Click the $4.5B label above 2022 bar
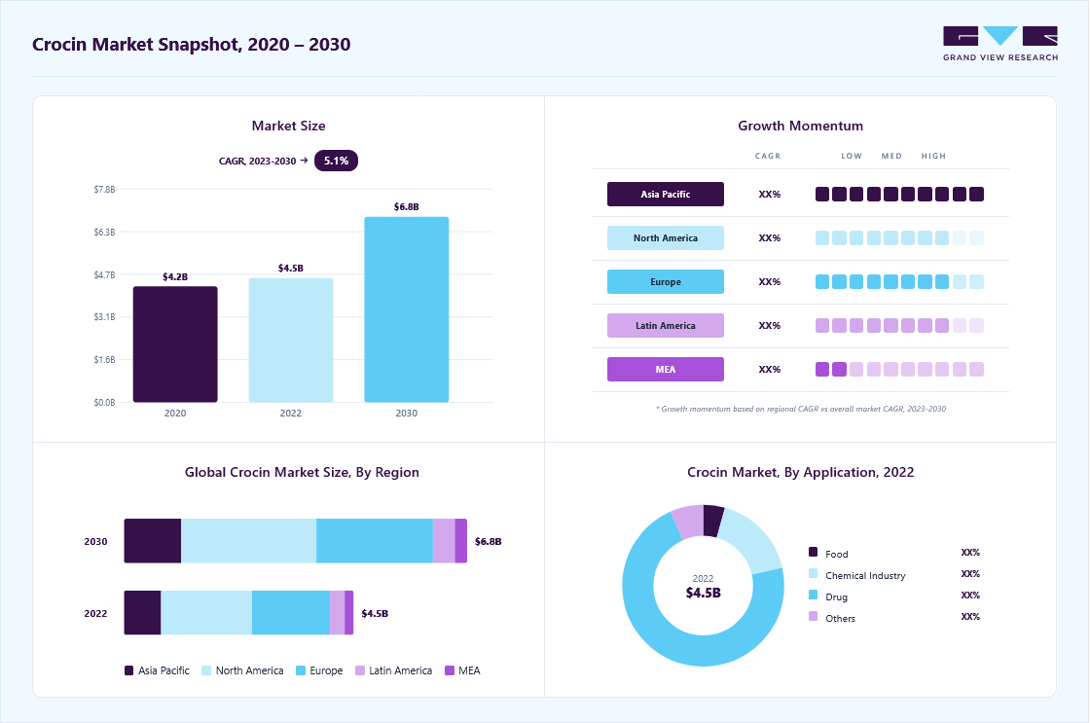This screenshot has height=723, width=1090. [291, 268]
